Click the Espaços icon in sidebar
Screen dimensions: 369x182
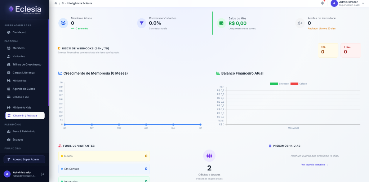[9, 139]
